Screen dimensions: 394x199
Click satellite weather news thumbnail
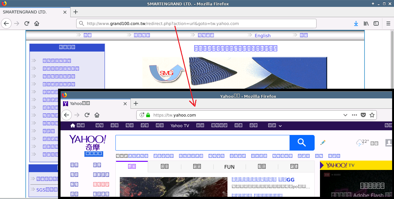coord(173,187)
